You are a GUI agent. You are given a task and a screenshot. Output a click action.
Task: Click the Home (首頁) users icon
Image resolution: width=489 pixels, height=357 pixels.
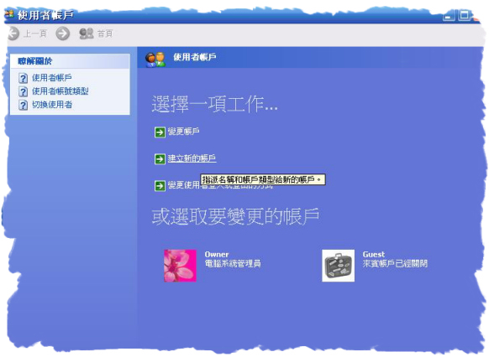pyautogui.click(x=87, y=34)
